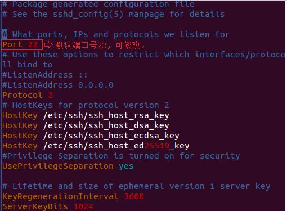Click the Protocol keyword

point(23,95)
